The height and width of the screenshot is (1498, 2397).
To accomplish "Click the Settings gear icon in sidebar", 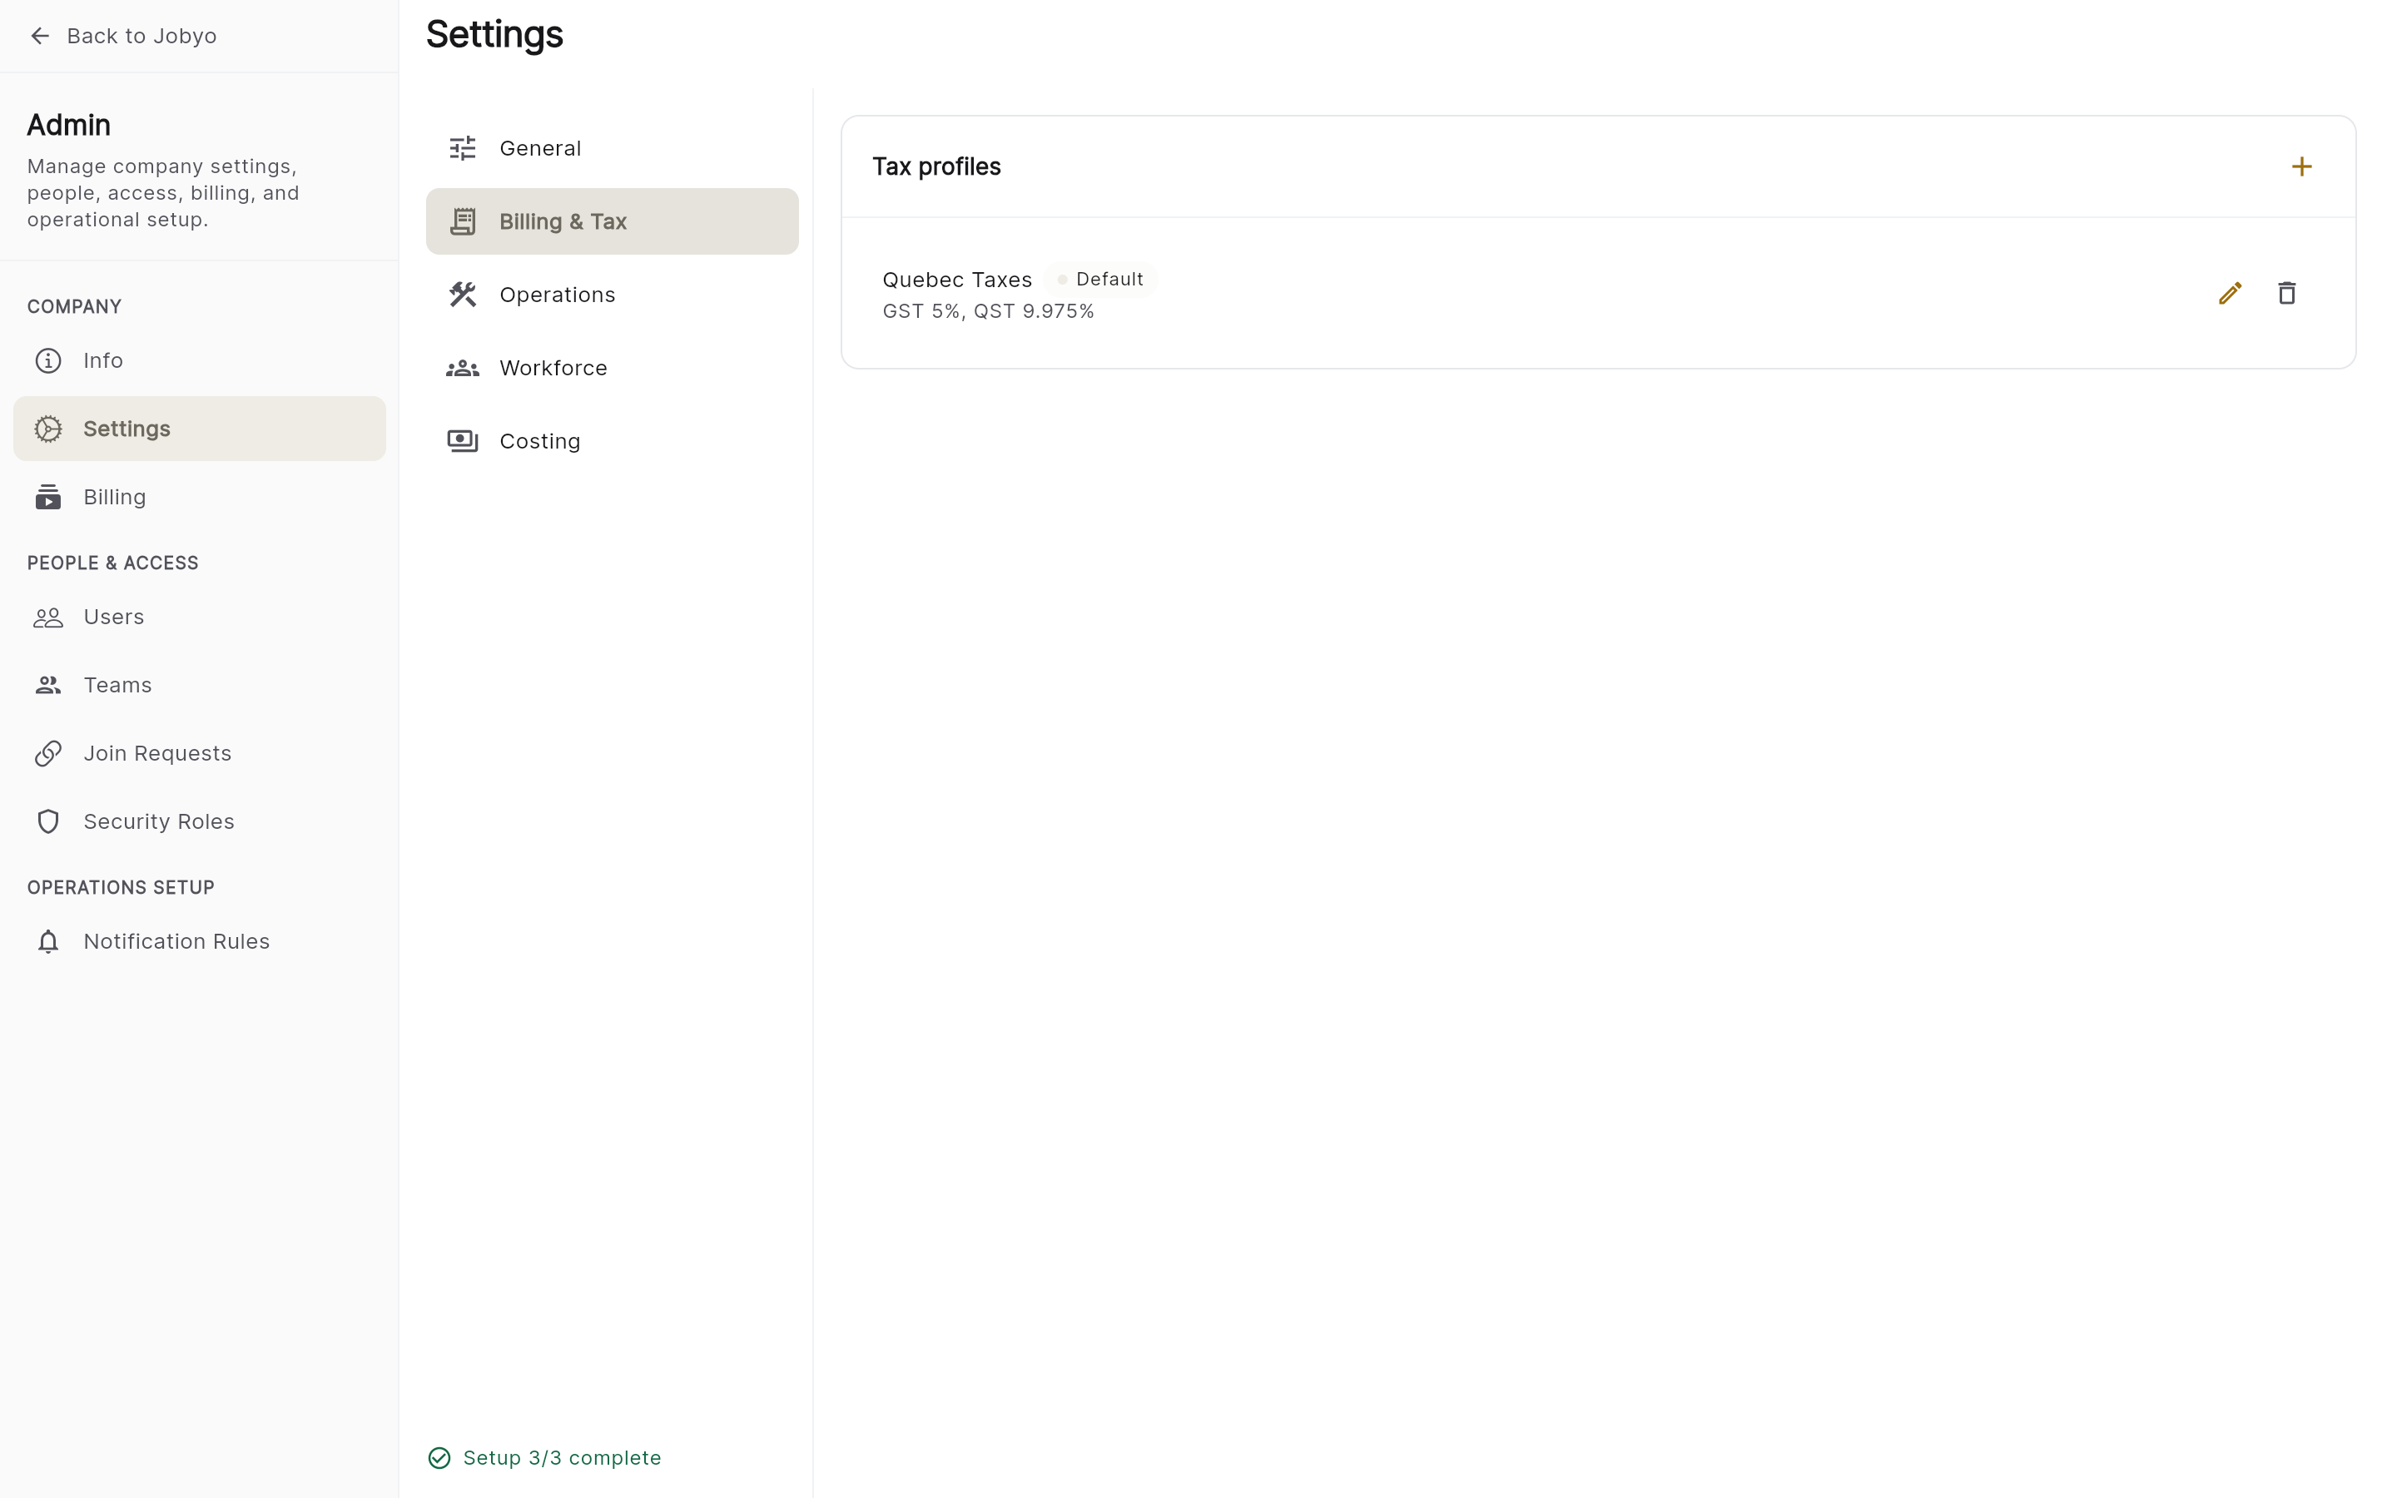I will (48, 429).
